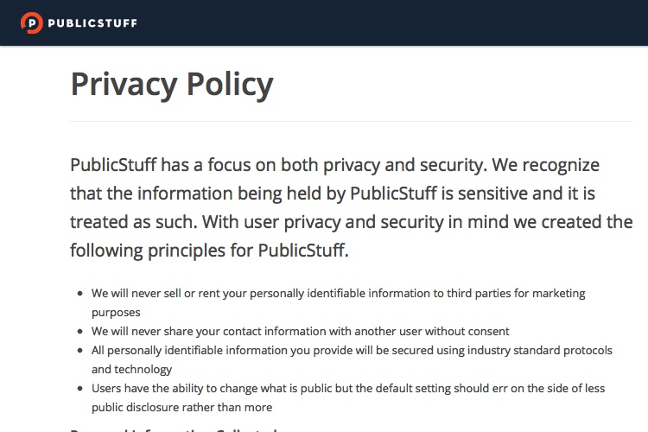The height and width of the screenshot is (432, 648).
Task: Click the 'never share your contact information' bullet text
Action: [x=301, y=332]
